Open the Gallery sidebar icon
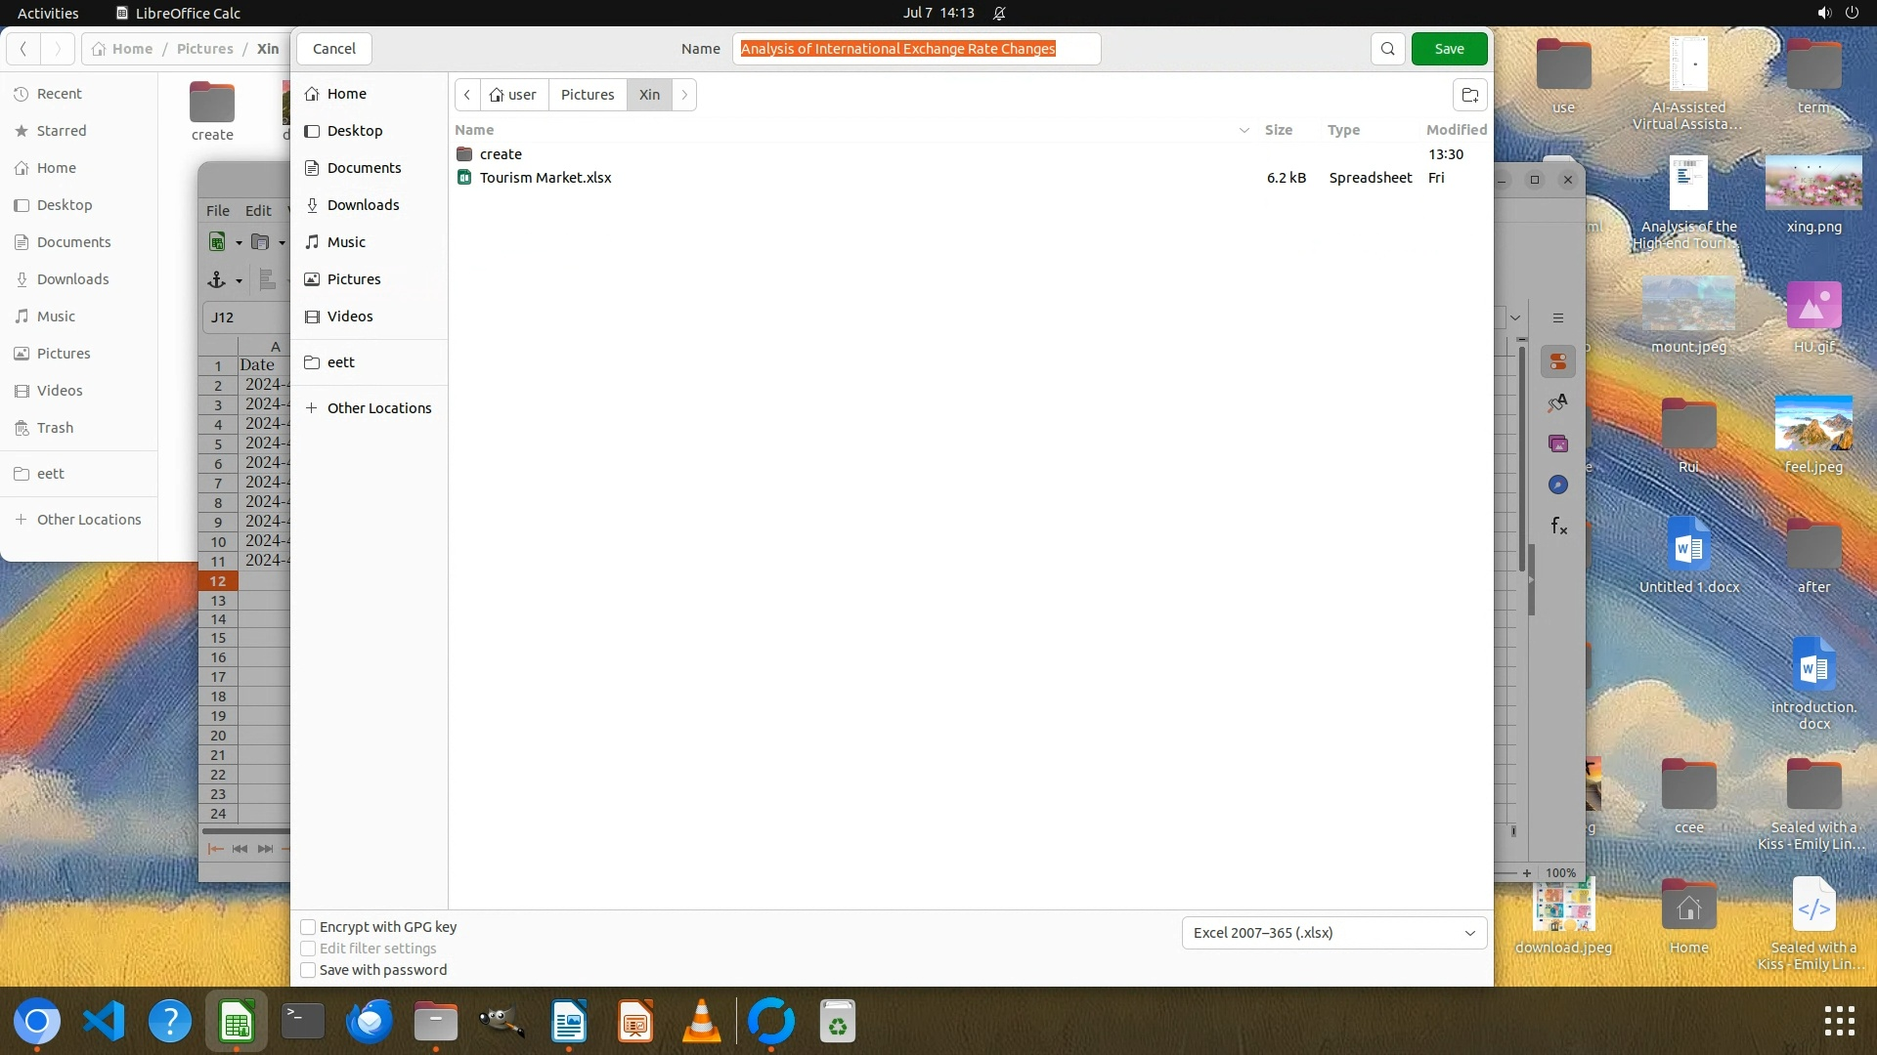1877x1055 pixels. 1558,444
